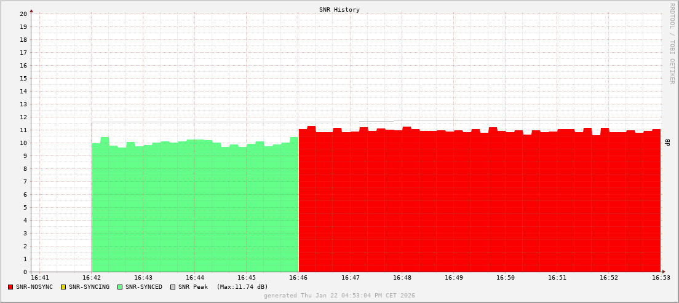Click the green SNR-SYNCED legend swatch
The width and height of the screenshot is (679, 303).
[120, 287]
